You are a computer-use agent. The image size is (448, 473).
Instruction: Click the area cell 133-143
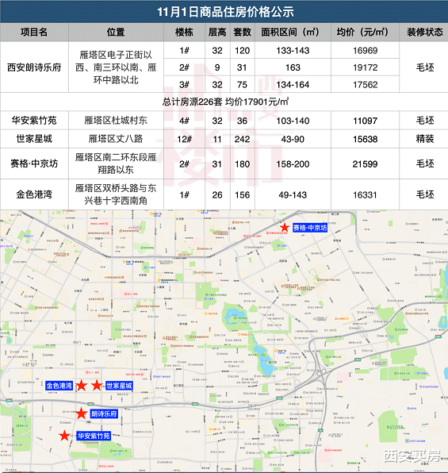pos(293,50)
